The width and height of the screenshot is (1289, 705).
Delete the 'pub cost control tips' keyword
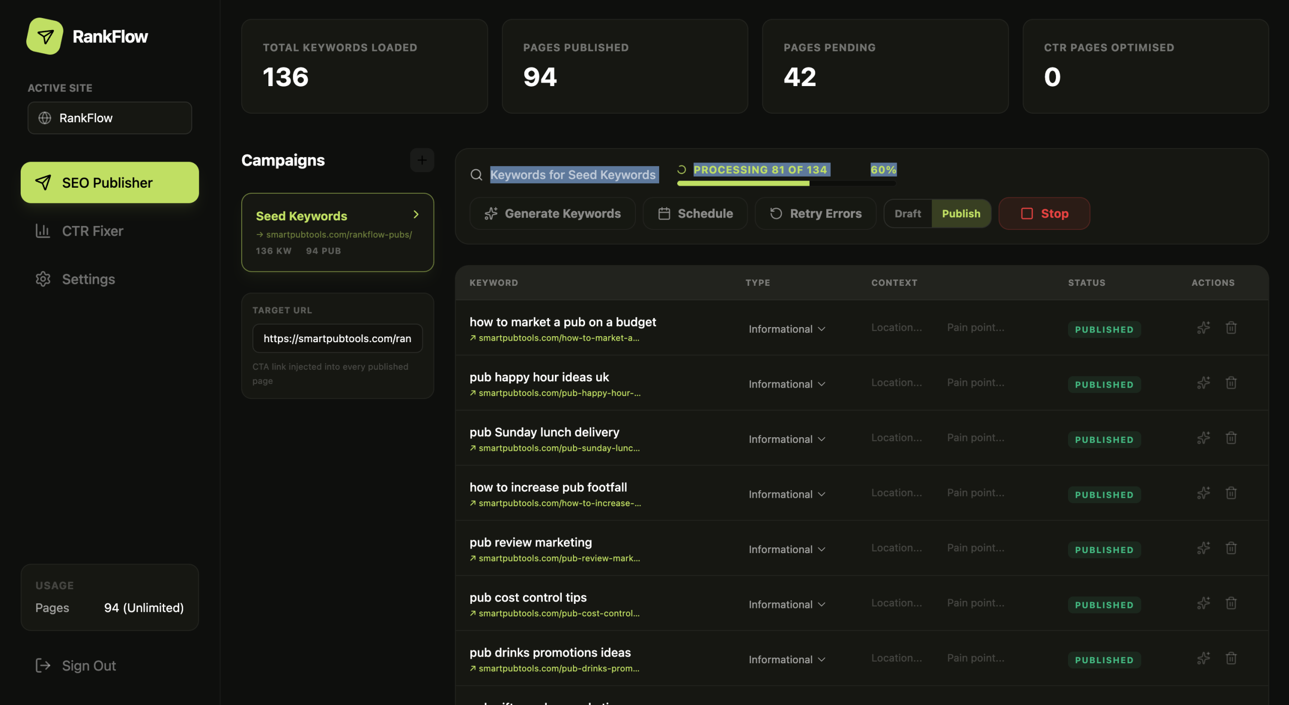tap(1231, 603)
